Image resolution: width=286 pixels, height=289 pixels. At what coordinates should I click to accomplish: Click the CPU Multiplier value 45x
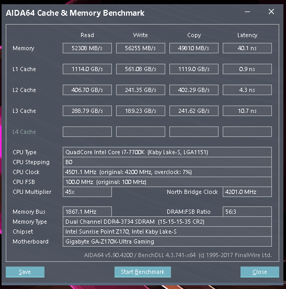pyautogui.click(x=87, y=192)
